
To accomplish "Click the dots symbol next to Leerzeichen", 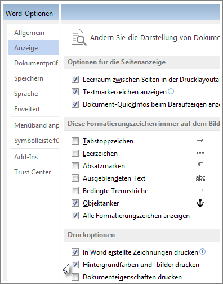I will tap(200, 153).
